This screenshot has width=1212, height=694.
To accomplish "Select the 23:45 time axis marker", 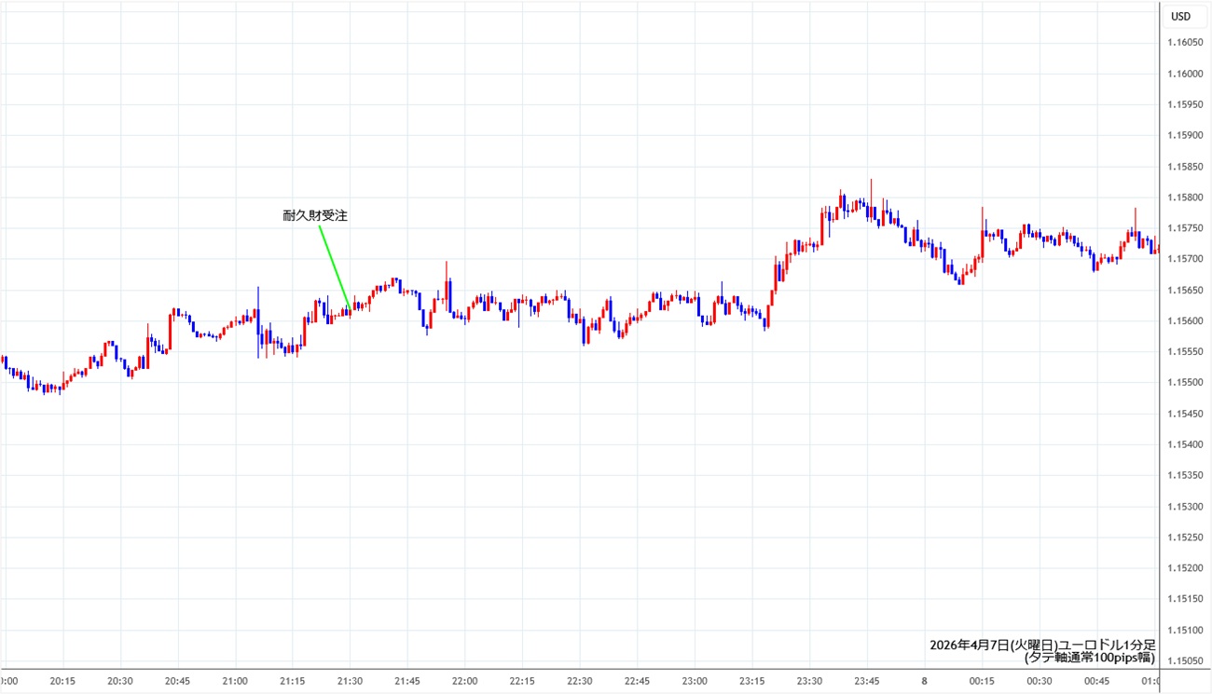I will (x=867, y=681).
